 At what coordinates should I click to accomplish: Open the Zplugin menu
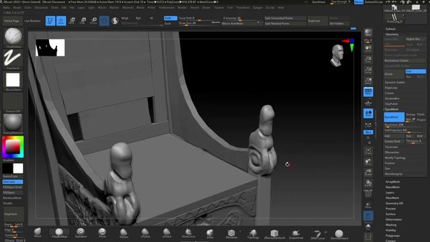[257, 7]
